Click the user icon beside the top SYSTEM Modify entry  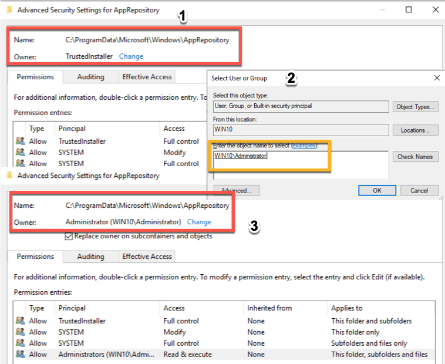pyautogui.click(x=21, y=153)
